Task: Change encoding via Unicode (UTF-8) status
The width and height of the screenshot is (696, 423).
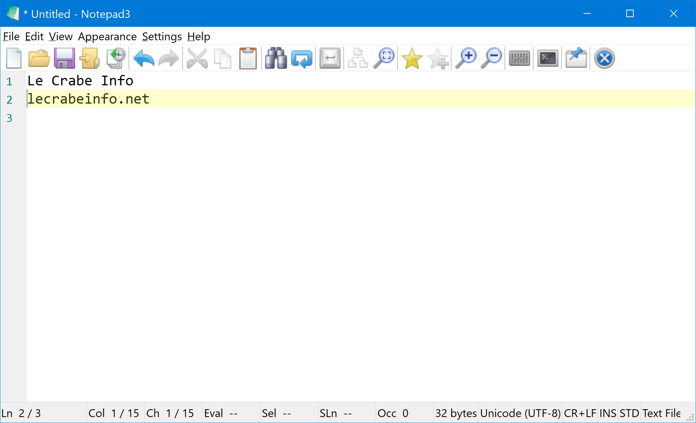Action: [x=520, y=413]
